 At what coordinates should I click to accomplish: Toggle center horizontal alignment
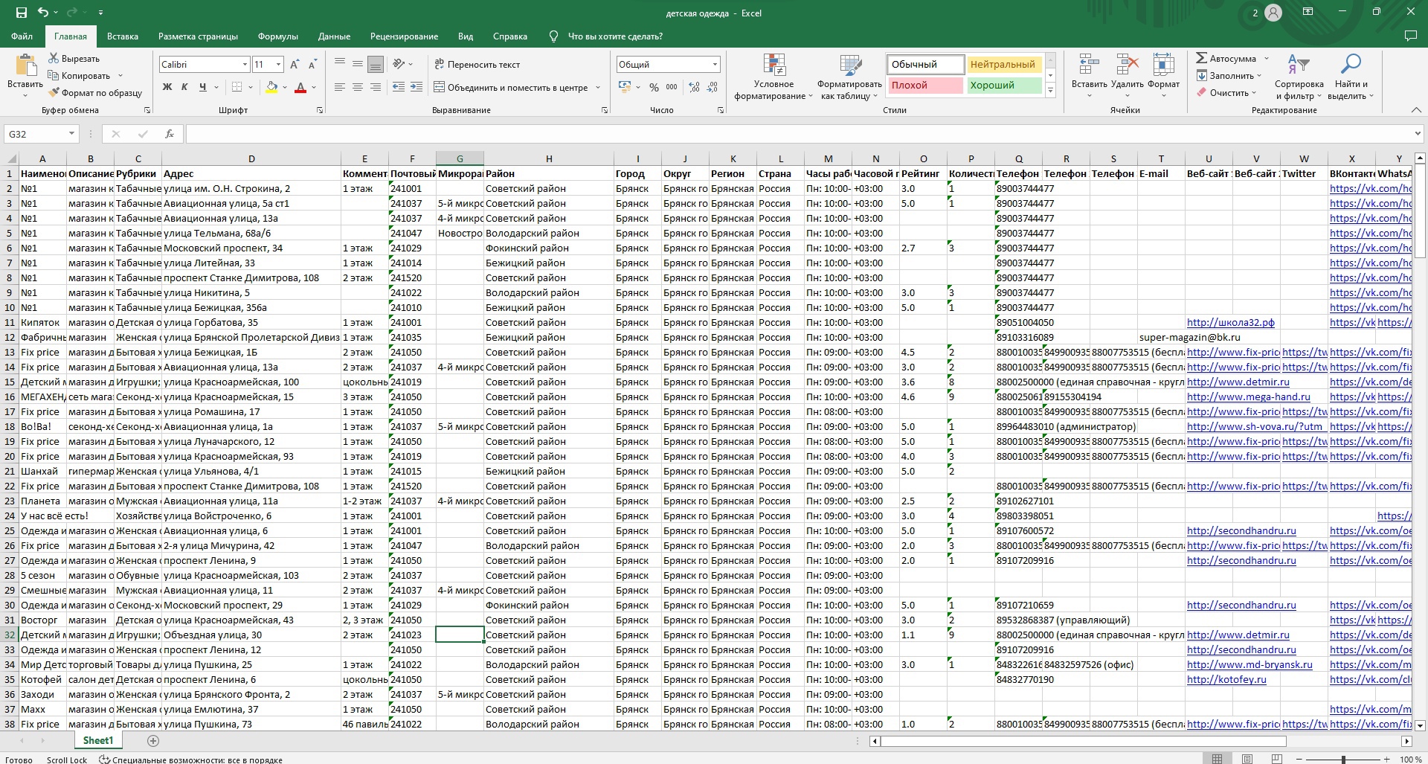pyautogui.click(x=358, y=87)
